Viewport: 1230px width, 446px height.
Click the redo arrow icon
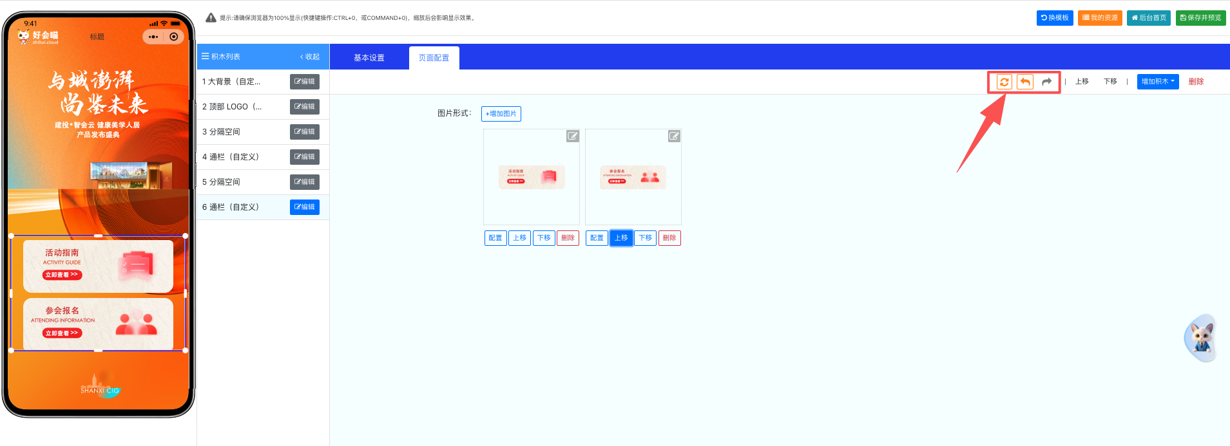(1046, 82)
